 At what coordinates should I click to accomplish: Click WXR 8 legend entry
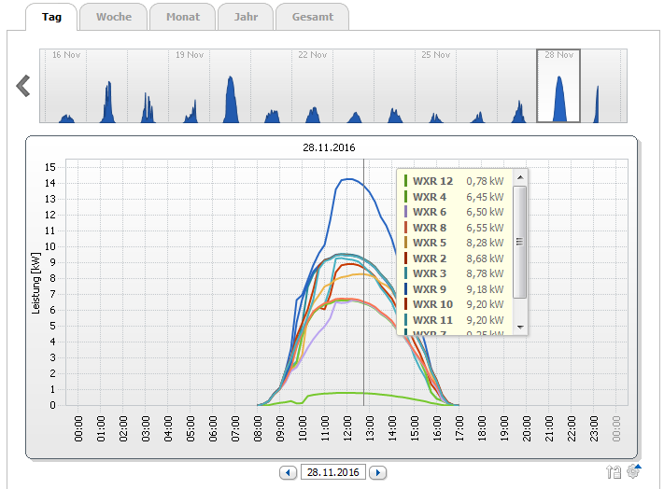[455, 228]
